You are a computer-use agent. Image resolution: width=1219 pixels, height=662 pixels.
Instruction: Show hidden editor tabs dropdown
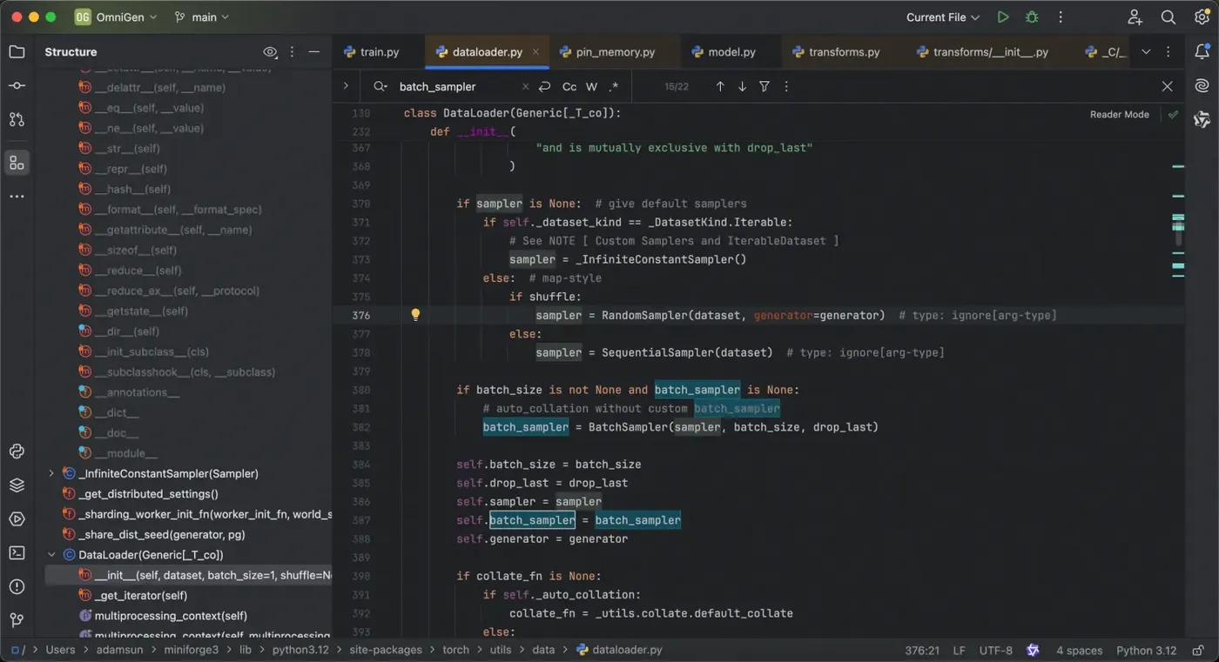click(x=1146, y=52)
